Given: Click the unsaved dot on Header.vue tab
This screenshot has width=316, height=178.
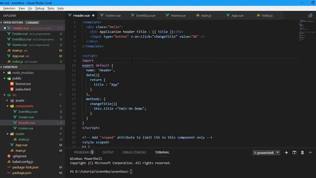Looking at the screenshot, I should coord(93,15).
